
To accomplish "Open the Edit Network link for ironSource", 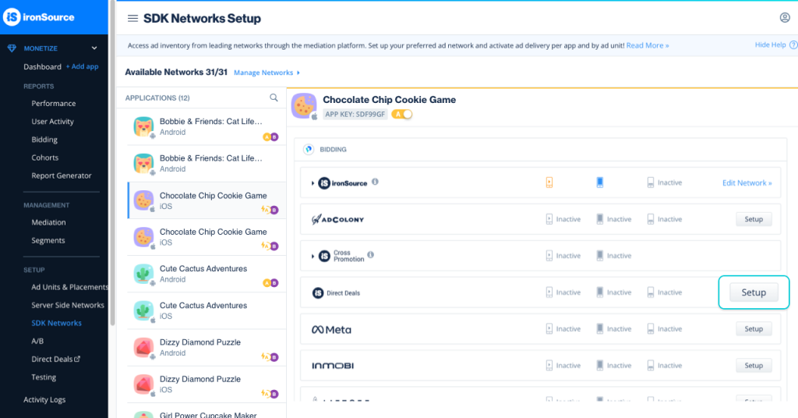I will tap(747, 182).
